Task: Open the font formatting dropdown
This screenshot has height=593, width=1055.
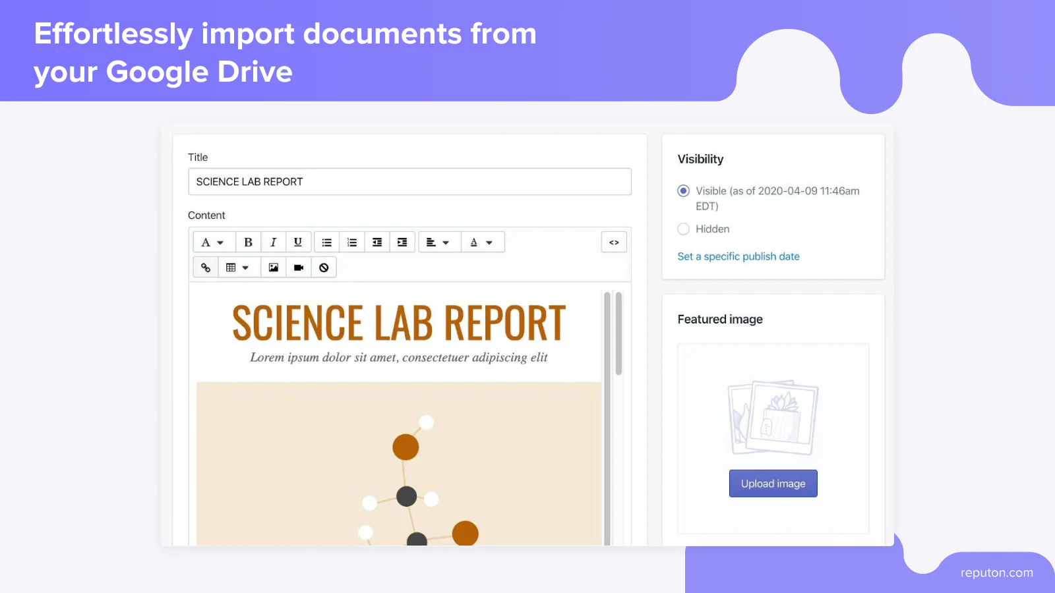Action: click(213, 242)
